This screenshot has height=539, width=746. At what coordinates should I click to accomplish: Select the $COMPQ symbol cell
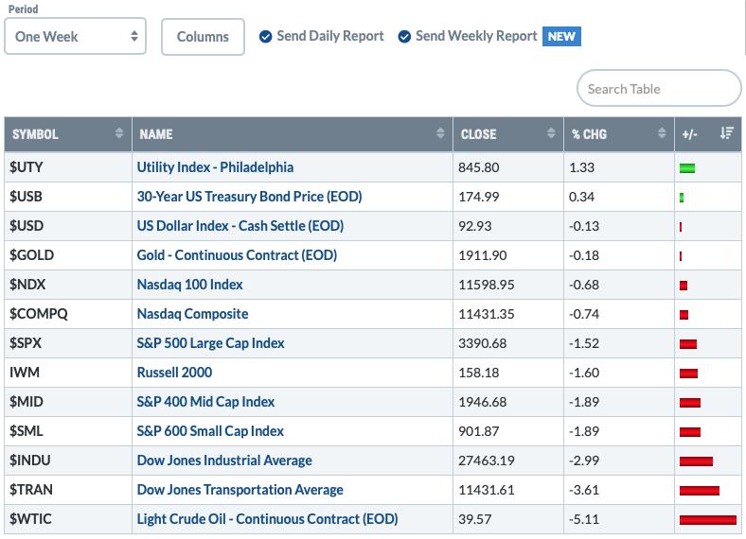pos(68,314)
